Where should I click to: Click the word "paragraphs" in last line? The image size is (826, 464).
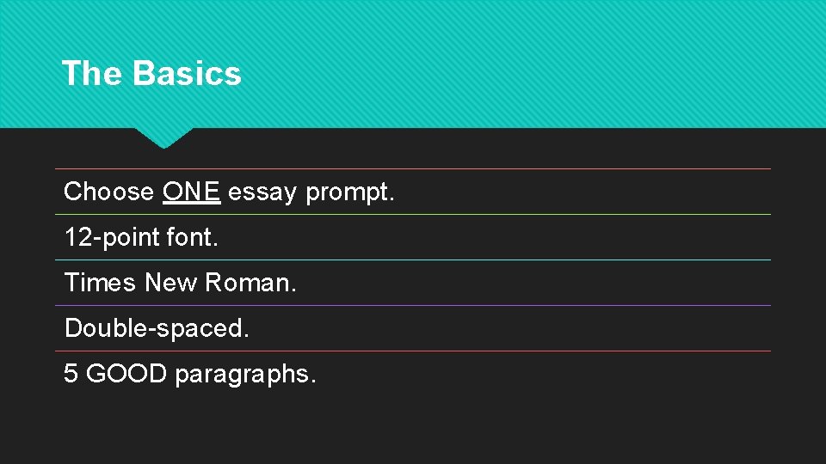[x=243, y=375]
